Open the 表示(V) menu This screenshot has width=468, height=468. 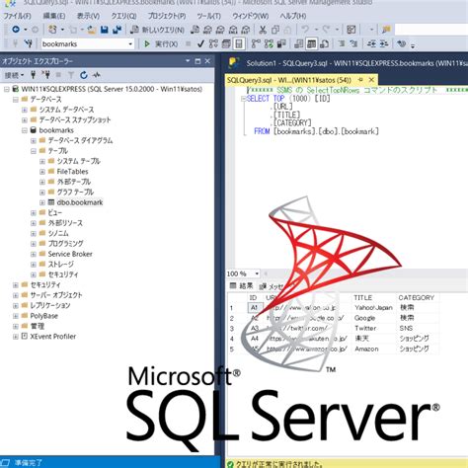(88, 16)
